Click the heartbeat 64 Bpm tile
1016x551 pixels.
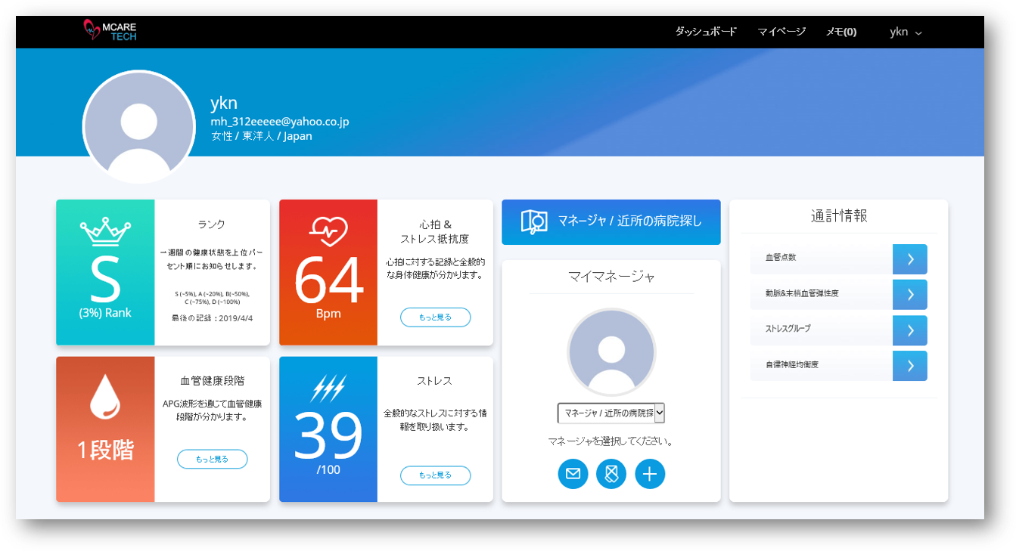[x=328, y=272]
